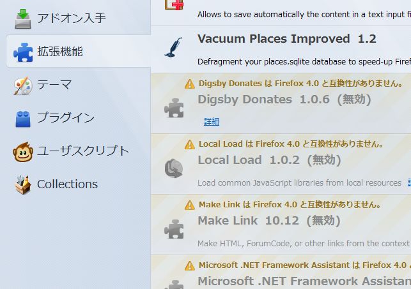This screenshot has width=411, height=289.
Task: Click the 'Defragment your places.sqlite database' description
Action: click(x=304, y=62)
